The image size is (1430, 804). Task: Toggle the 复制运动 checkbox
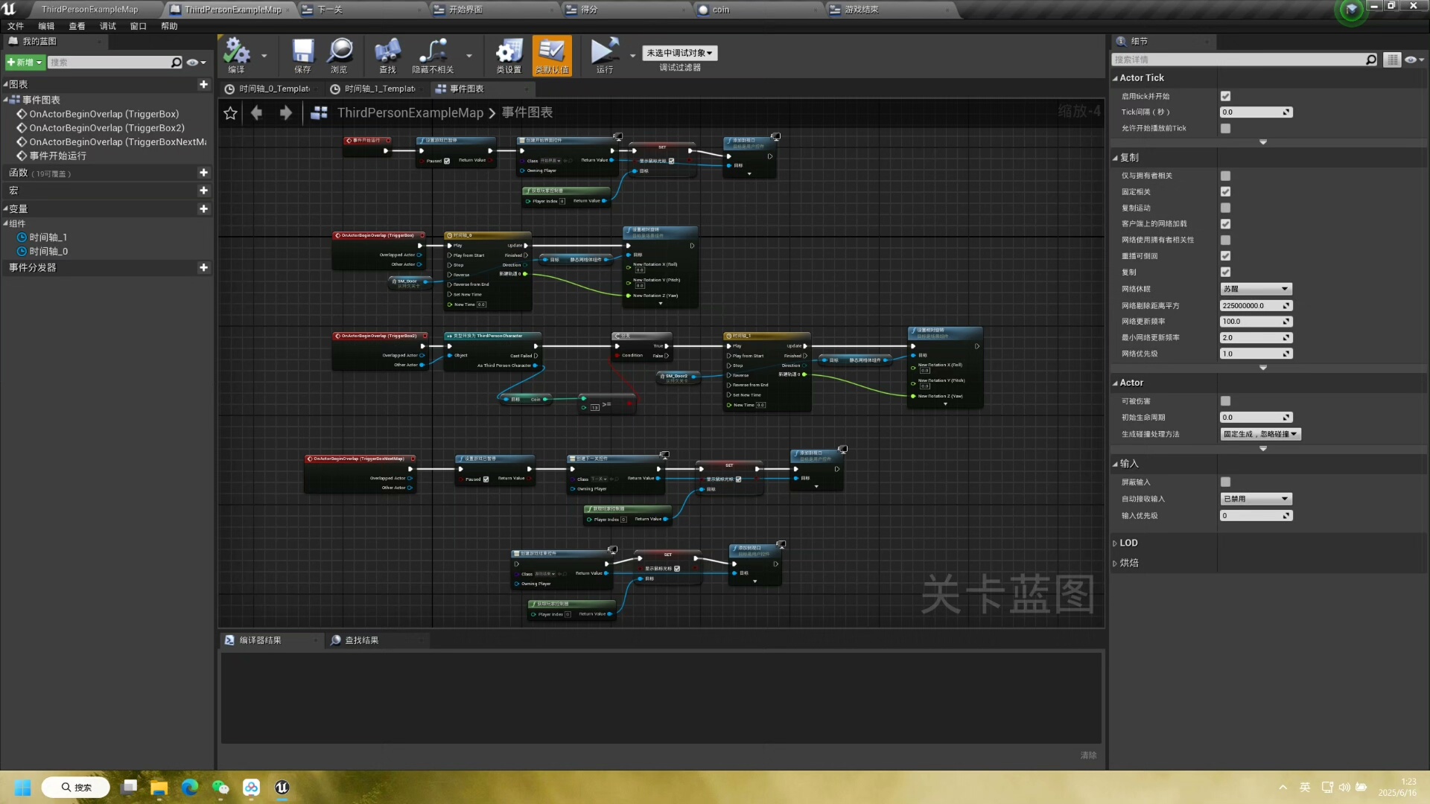click(1225, 208)
